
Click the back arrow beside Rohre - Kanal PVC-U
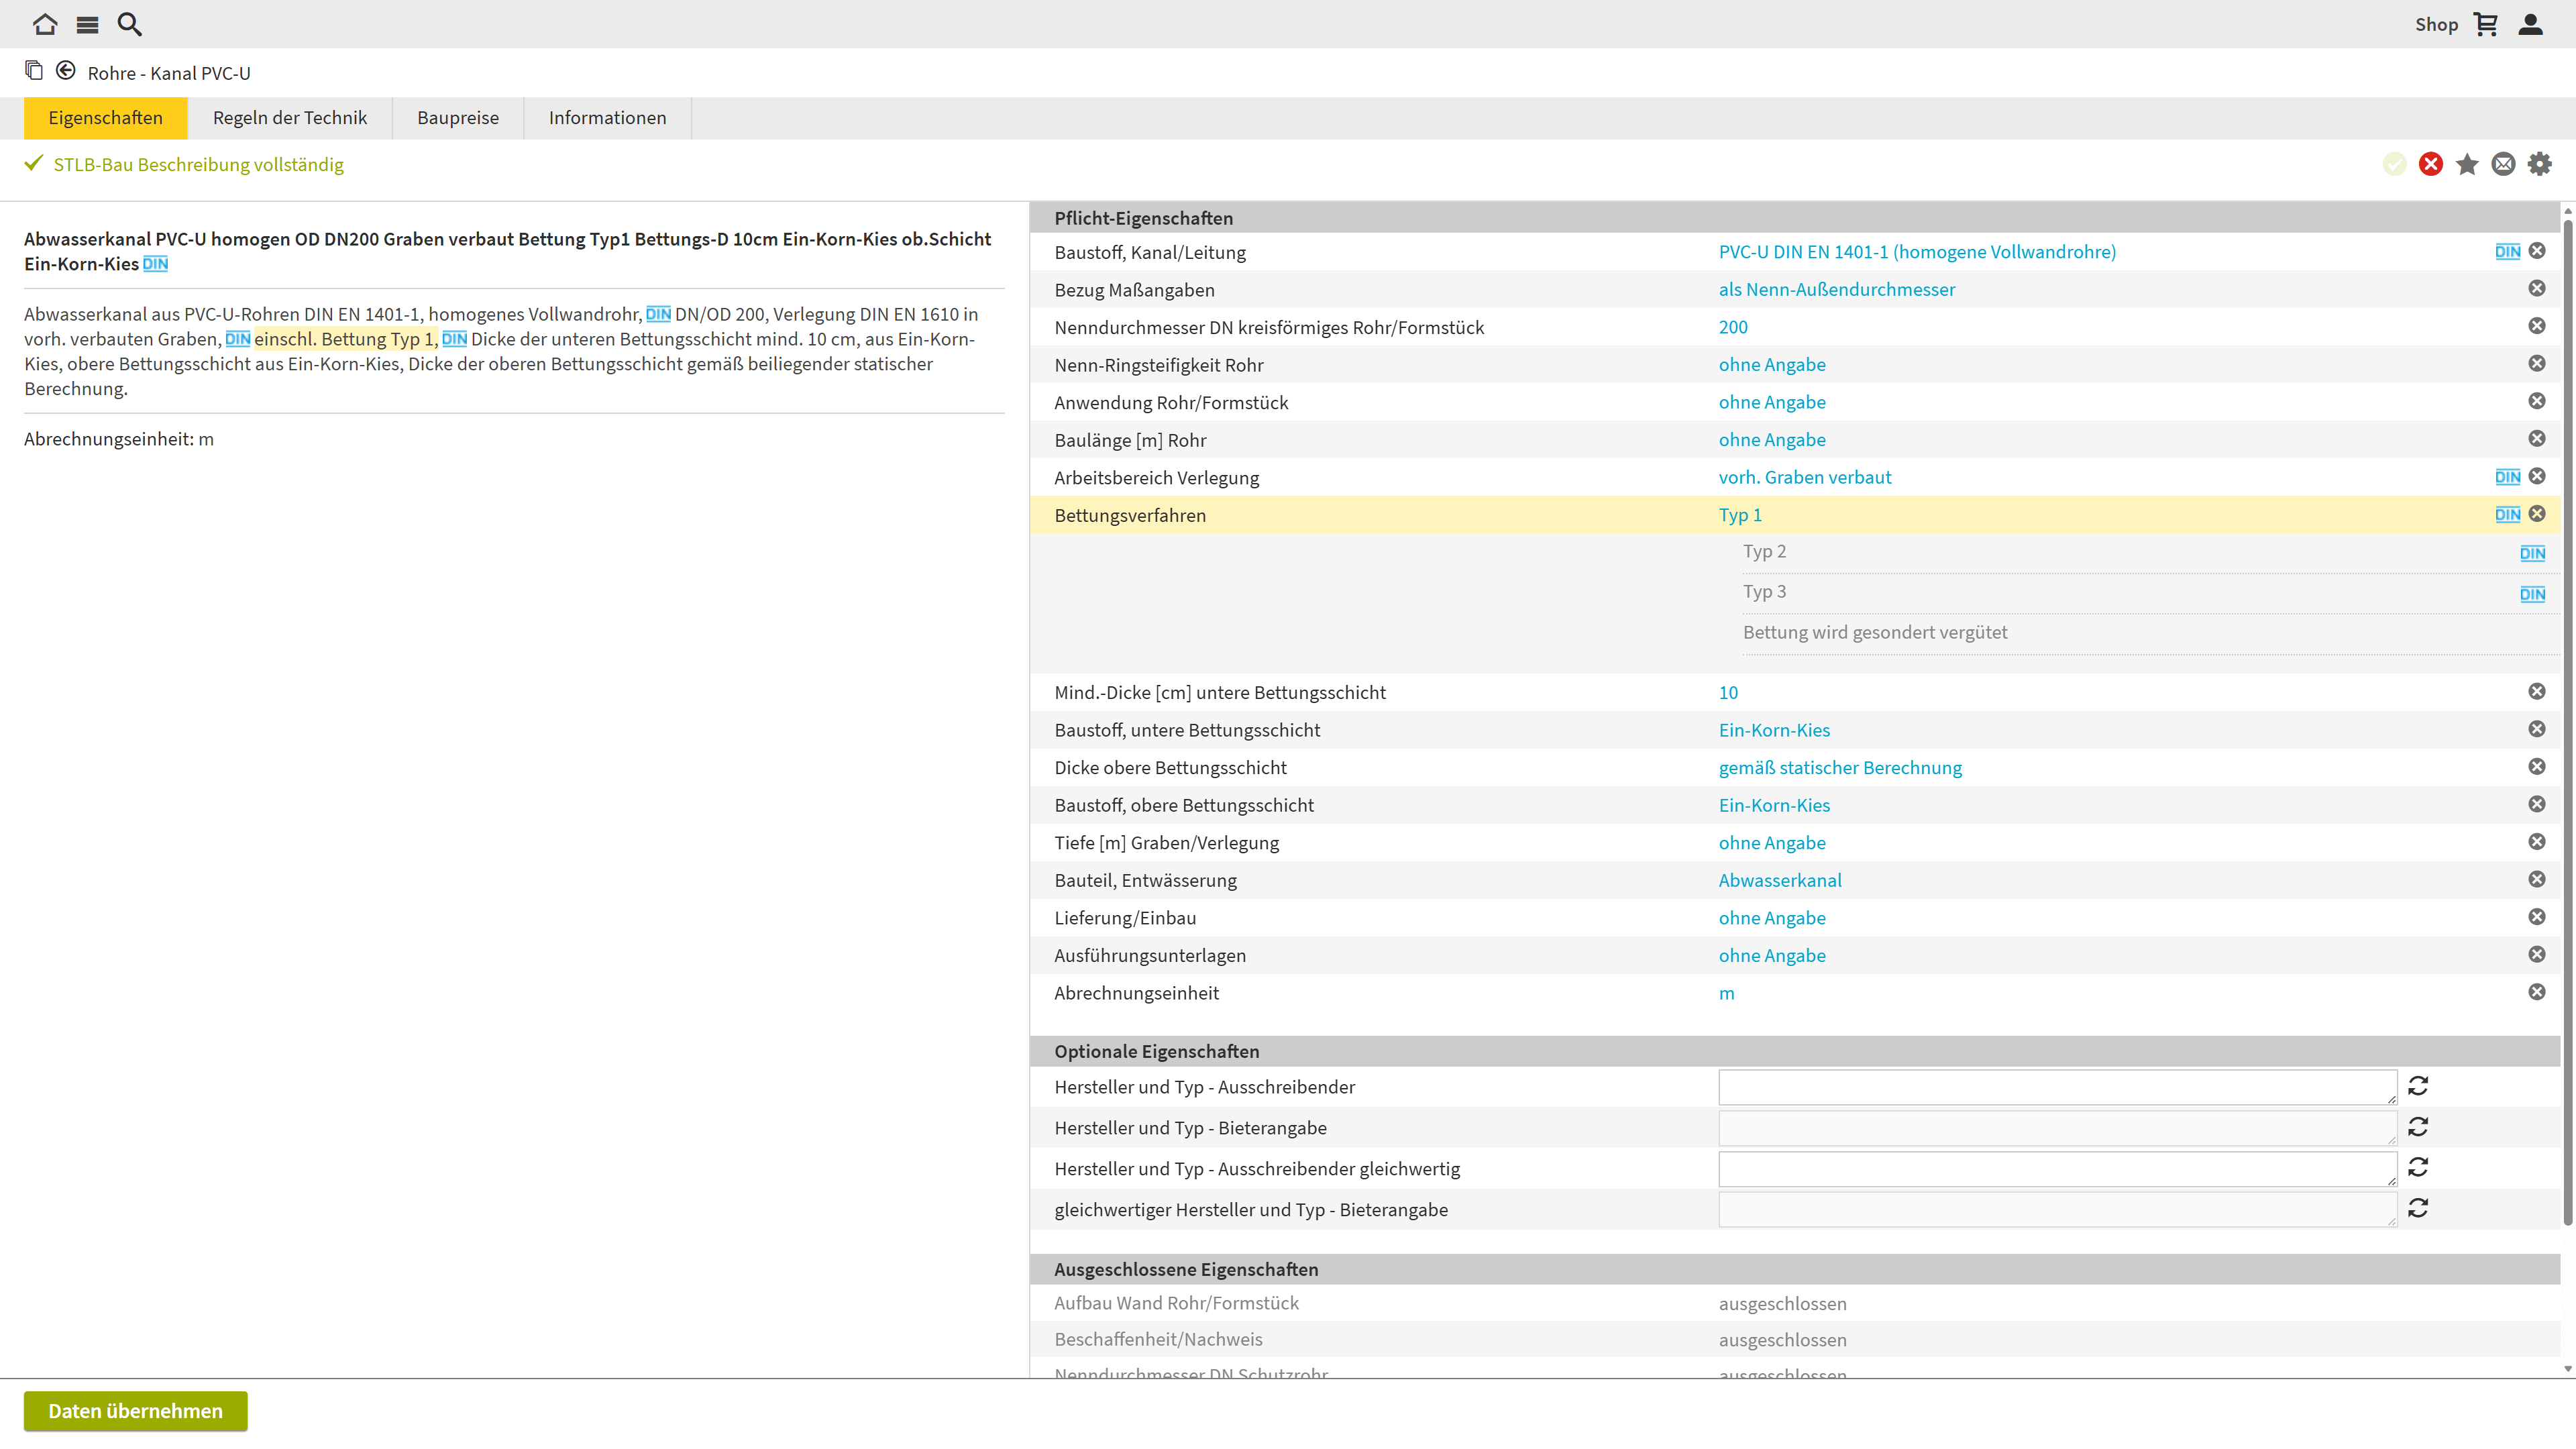(66, 71)
